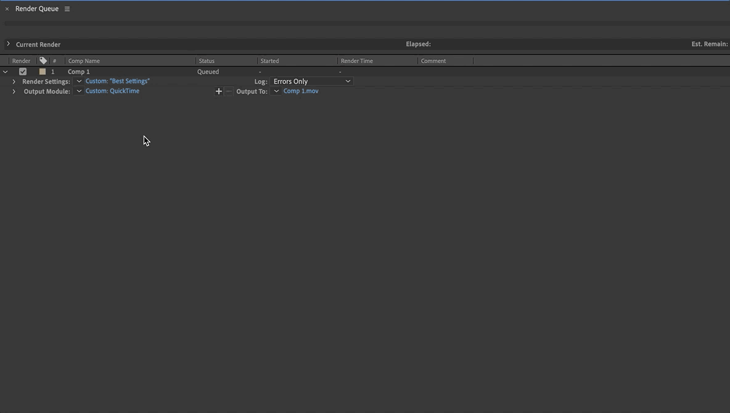Click the Comment column header
This screenshot has width=730, height=413.
click(433, 61)
